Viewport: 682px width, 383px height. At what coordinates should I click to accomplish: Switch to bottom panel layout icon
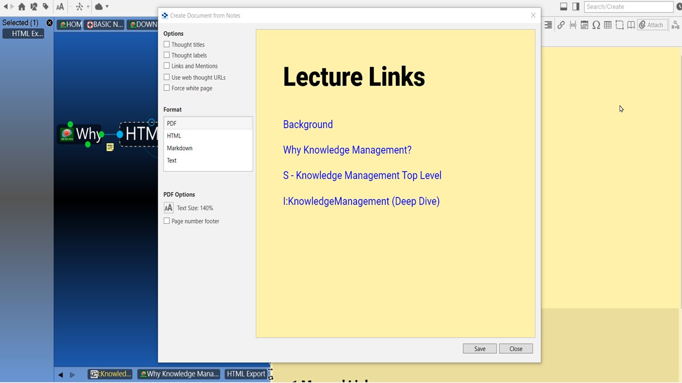(x=564, y=6)
